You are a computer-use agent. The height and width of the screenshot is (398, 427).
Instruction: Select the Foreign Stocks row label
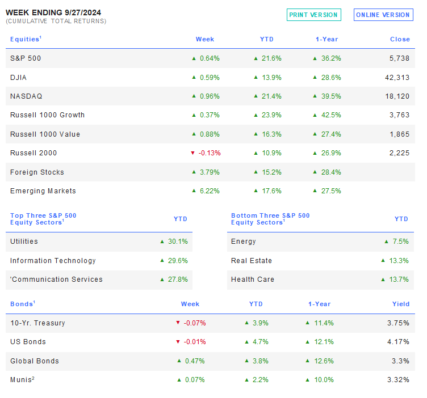pos(37,172)
